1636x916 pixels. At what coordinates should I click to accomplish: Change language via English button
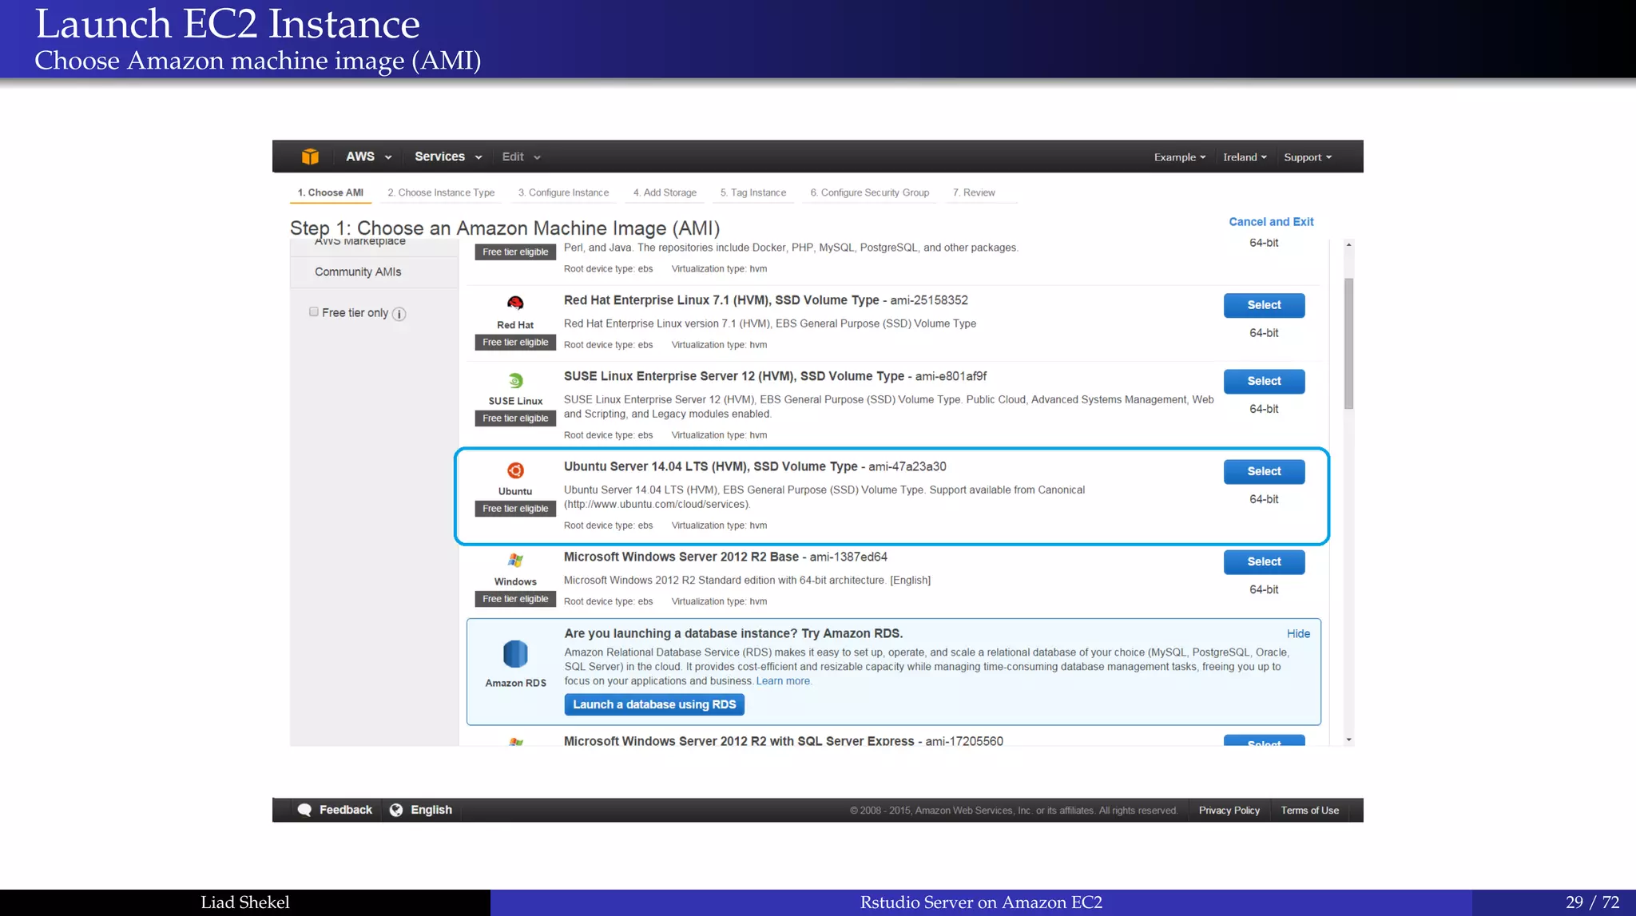(x=421, y=810)
